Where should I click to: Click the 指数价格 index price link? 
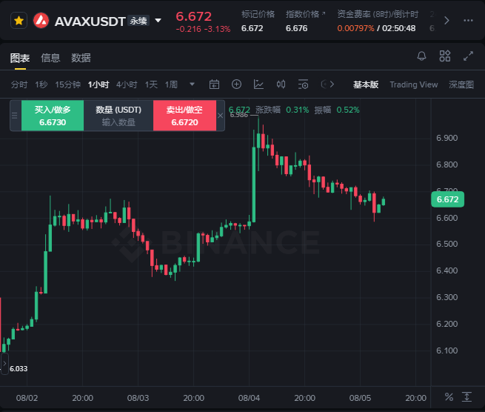click(x=305, y=14)
